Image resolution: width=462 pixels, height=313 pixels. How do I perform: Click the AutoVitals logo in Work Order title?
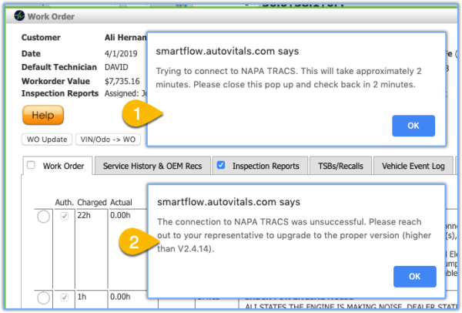[19, 15]
